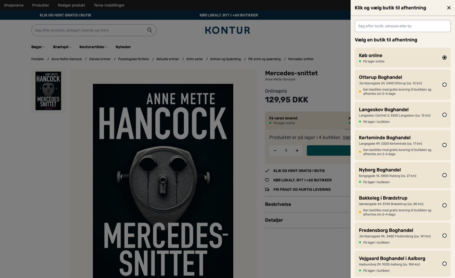Screen dimensions: 455x278
Task: Choose Otterup Boghandel for pickup
Action: click(x=444, y=84)
